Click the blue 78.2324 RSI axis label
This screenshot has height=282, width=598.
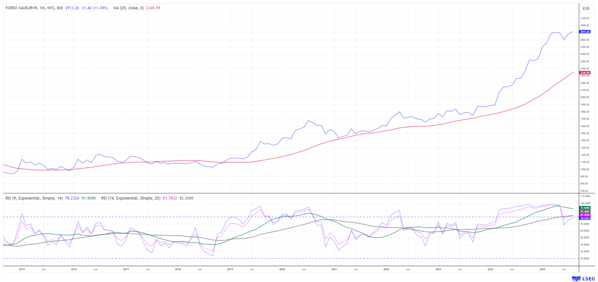pos(585,218)
